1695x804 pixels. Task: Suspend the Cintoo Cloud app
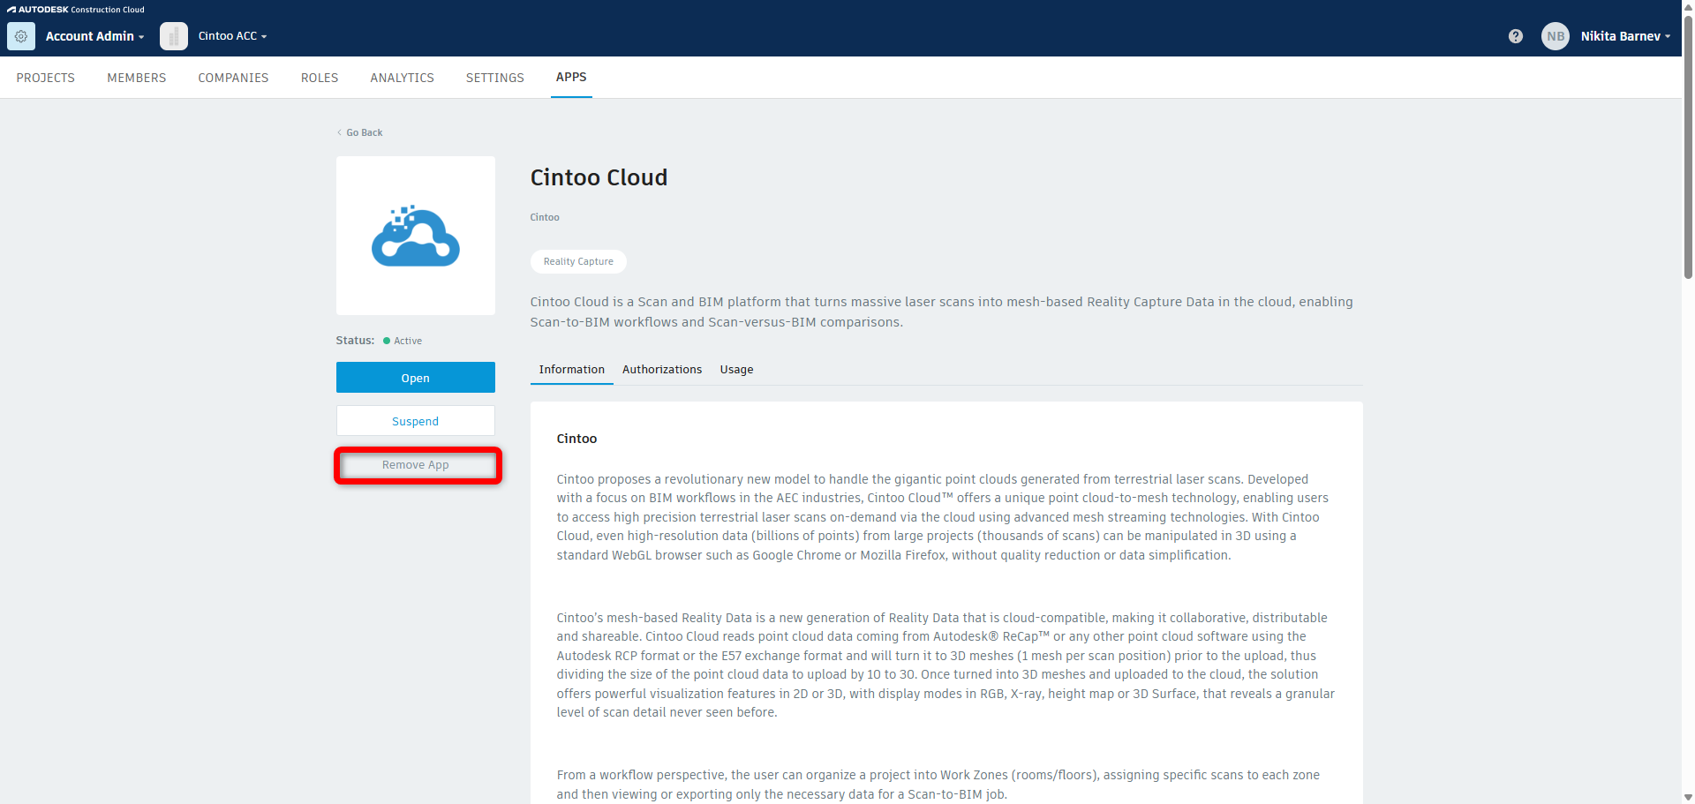416,421
